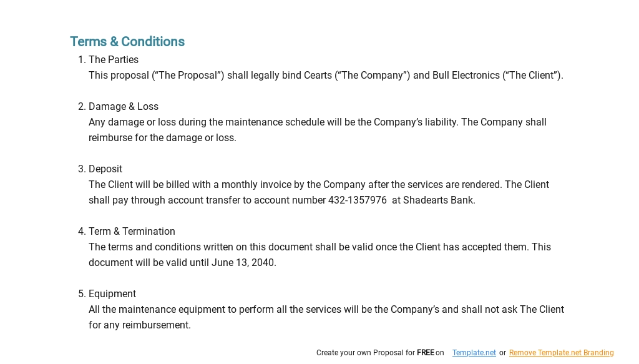Click the date June 13, 2040
Image resolution: width=639 pixels, height=364 pixels.
[x=243, y=263]
